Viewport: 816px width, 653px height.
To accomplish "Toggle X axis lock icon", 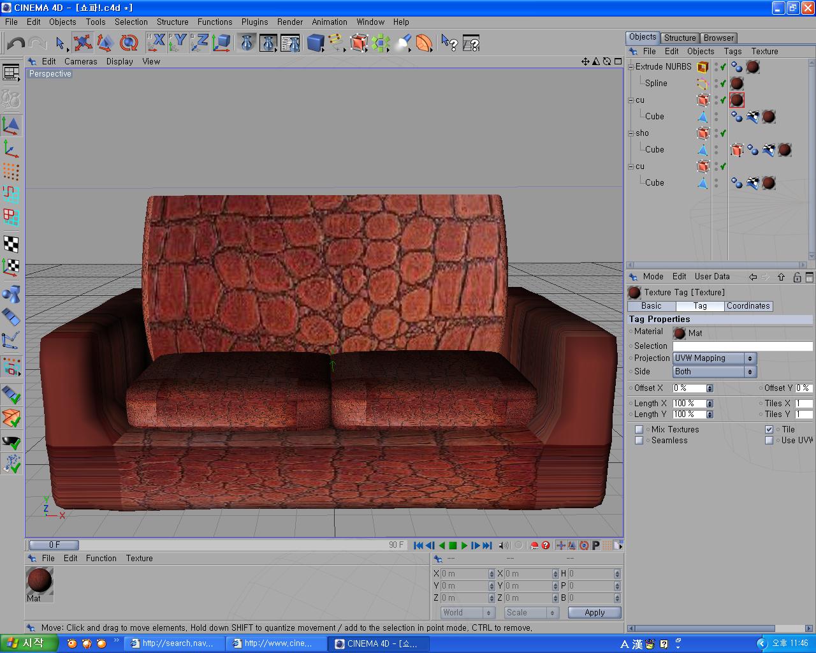I will (x=157, y=43).
